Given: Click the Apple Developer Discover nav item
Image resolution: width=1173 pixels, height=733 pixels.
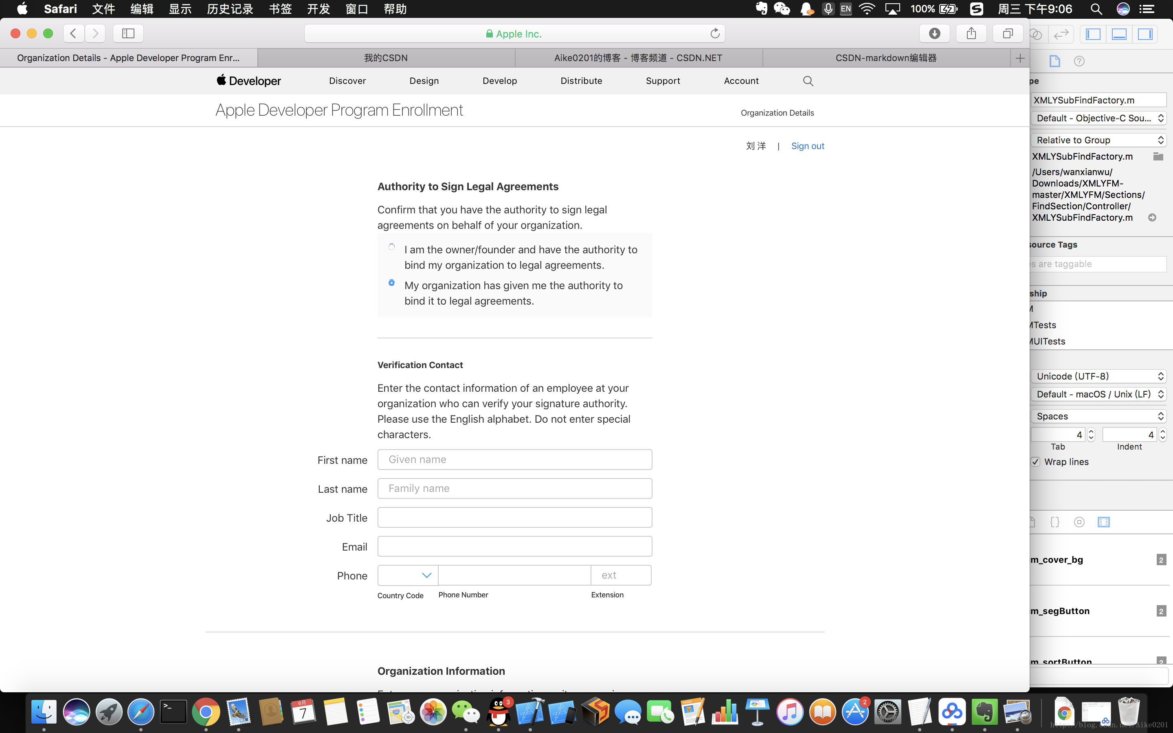Looking at the screenshot, I should (x=346, y=80).
